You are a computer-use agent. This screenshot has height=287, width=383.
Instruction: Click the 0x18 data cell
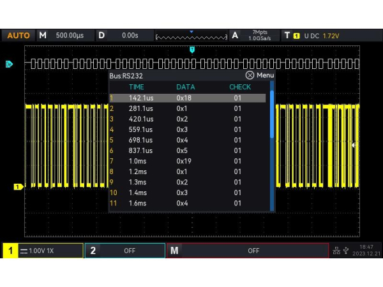pyautogui.click(x=184, y=98)
